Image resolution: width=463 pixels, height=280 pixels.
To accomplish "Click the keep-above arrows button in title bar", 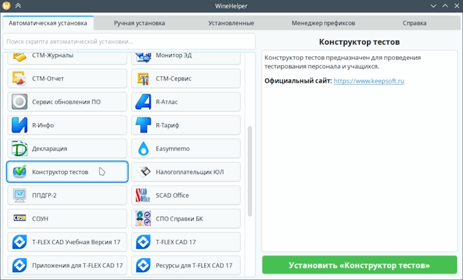I will [19, 6].
